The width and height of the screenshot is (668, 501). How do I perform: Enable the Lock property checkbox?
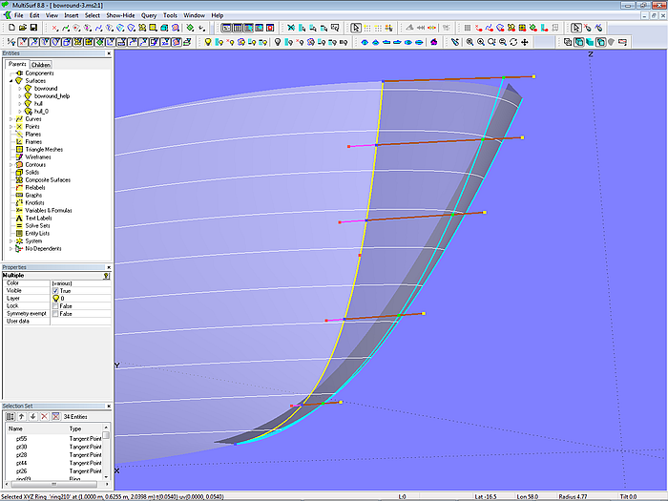coord(55,306)
